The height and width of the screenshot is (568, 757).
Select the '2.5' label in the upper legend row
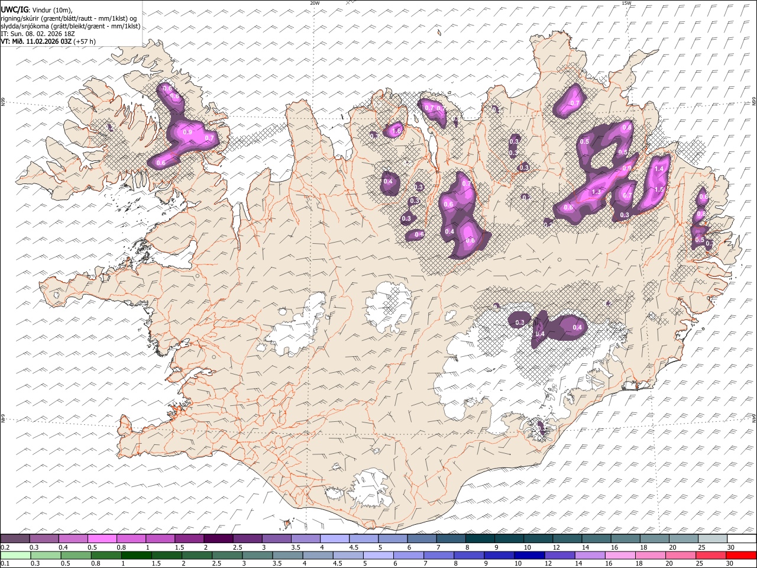click(x=237, y=547)
